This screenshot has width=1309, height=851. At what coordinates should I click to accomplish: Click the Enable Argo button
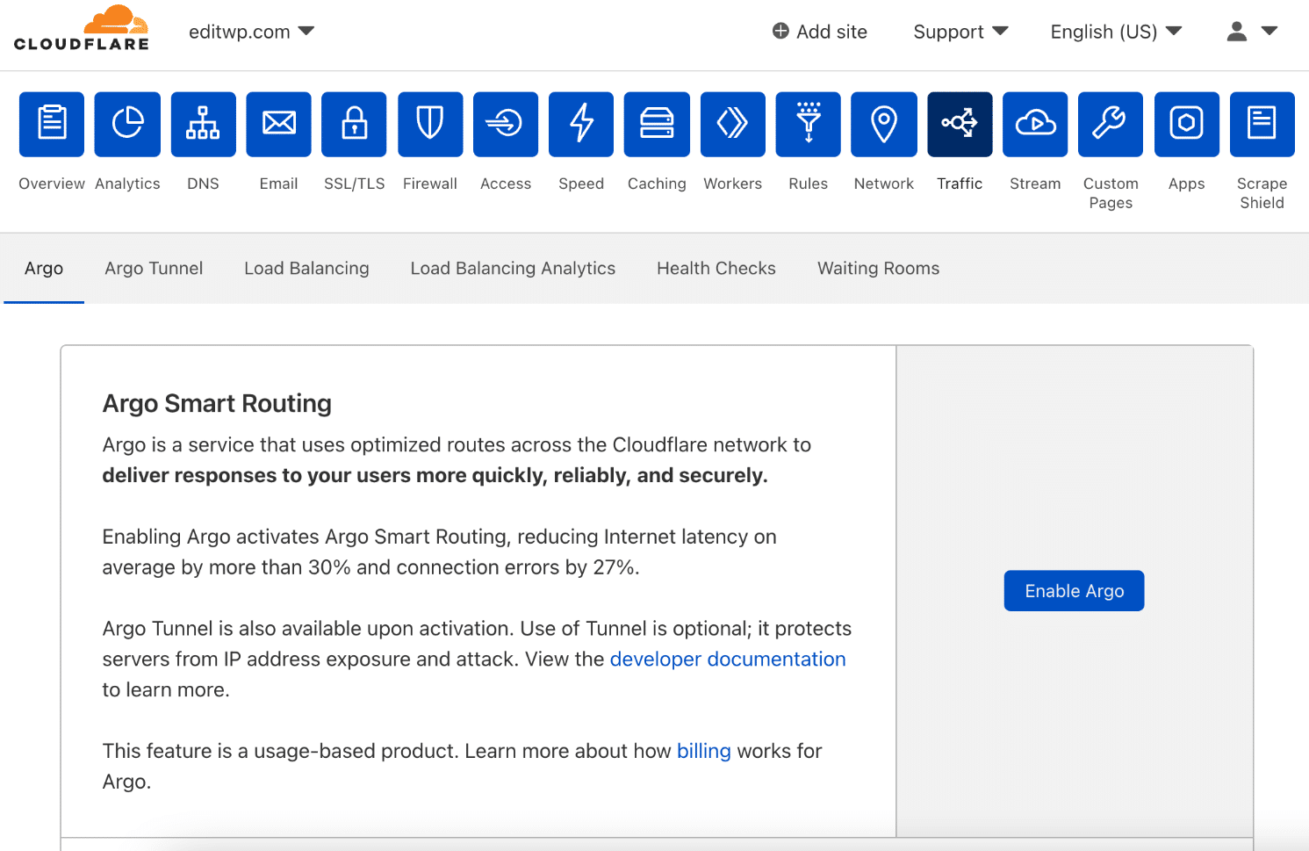pyautogui.click(x=1074, y=590)
